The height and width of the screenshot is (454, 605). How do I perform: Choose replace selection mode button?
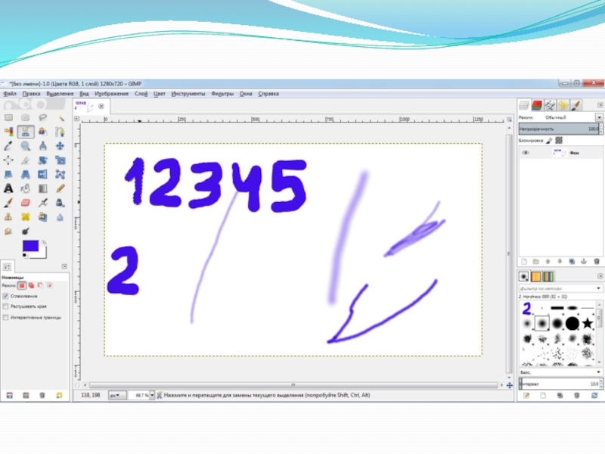[22, 286]
